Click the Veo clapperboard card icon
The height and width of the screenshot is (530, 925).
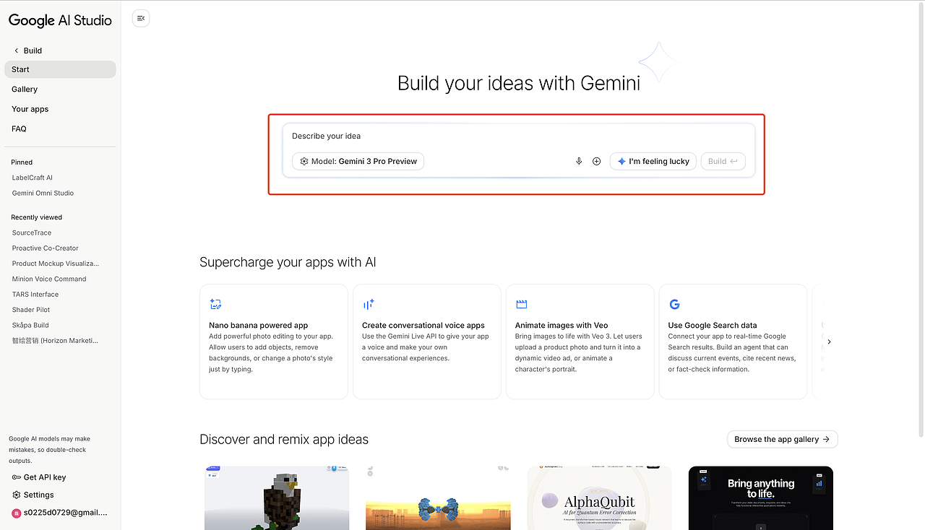(522, 305)
